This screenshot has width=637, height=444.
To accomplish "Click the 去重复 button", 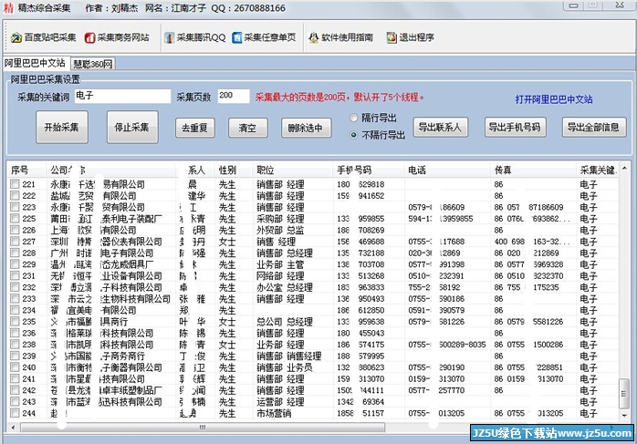I will [x=195, y=129].
